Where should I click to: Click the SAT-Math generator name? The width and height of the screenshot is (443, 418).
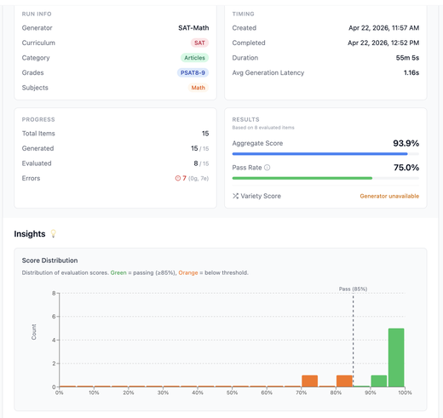(x=193, y=28)
